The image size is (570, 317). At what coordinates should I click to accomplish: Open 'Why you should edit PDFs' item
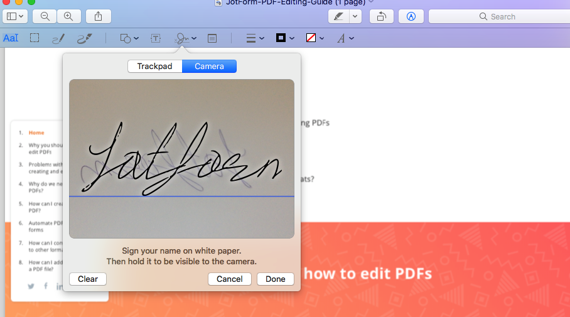coord(45,148)
